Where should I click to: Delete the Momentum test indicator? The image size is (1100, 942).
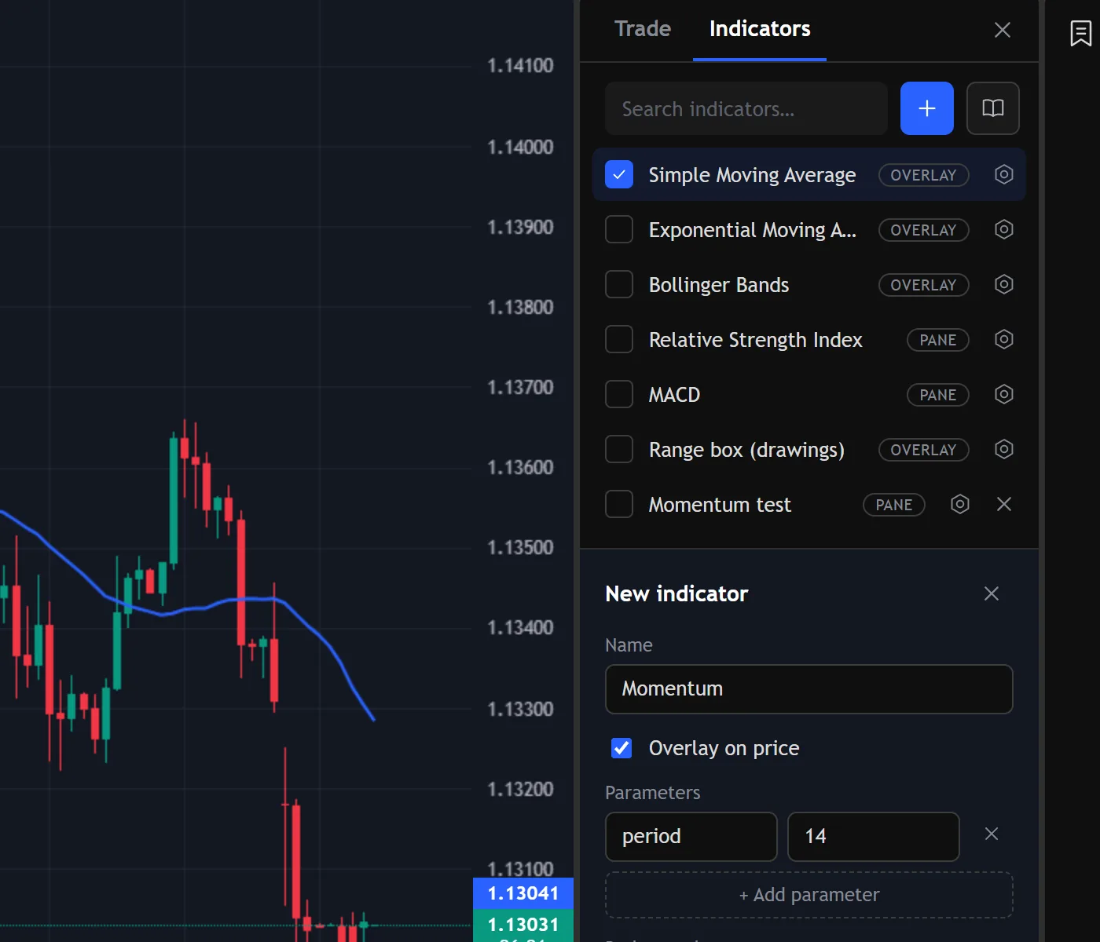1003,504
